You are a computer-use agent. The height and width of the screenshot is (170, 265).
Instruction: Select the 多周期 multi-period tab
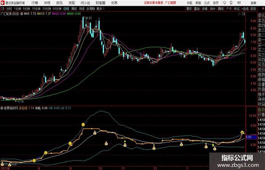click(x=91, y=9)
